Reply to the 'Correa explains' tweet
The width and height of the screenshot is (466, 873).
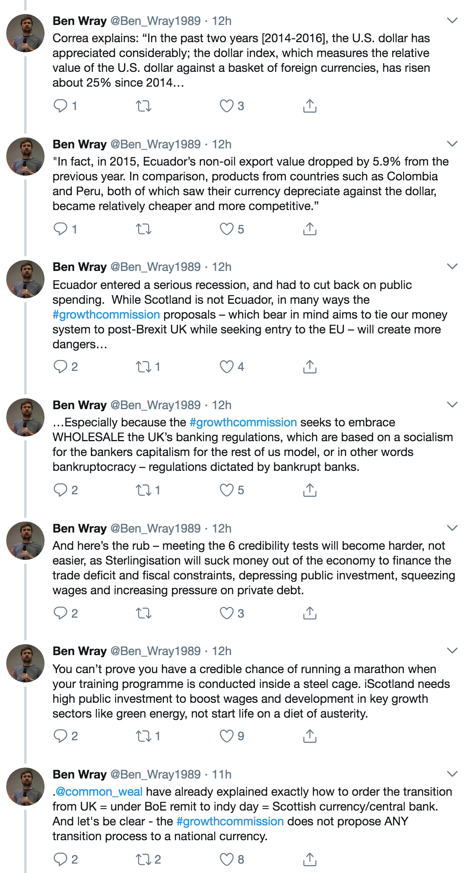point(60,106)
